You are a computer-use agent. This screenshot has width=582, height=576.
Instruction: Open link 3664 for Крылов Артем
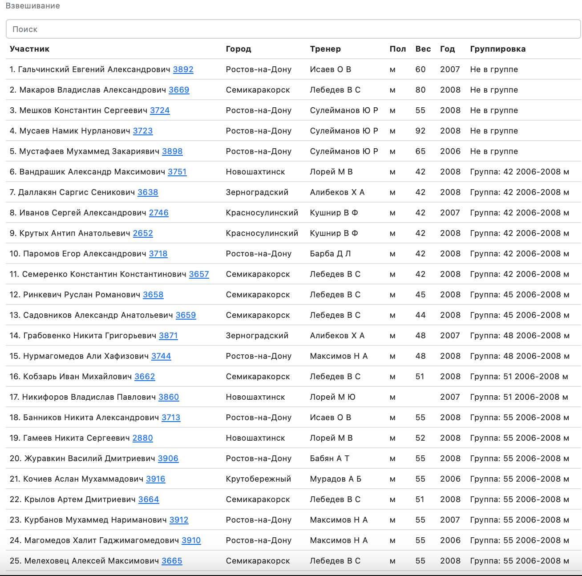[149, 499]
